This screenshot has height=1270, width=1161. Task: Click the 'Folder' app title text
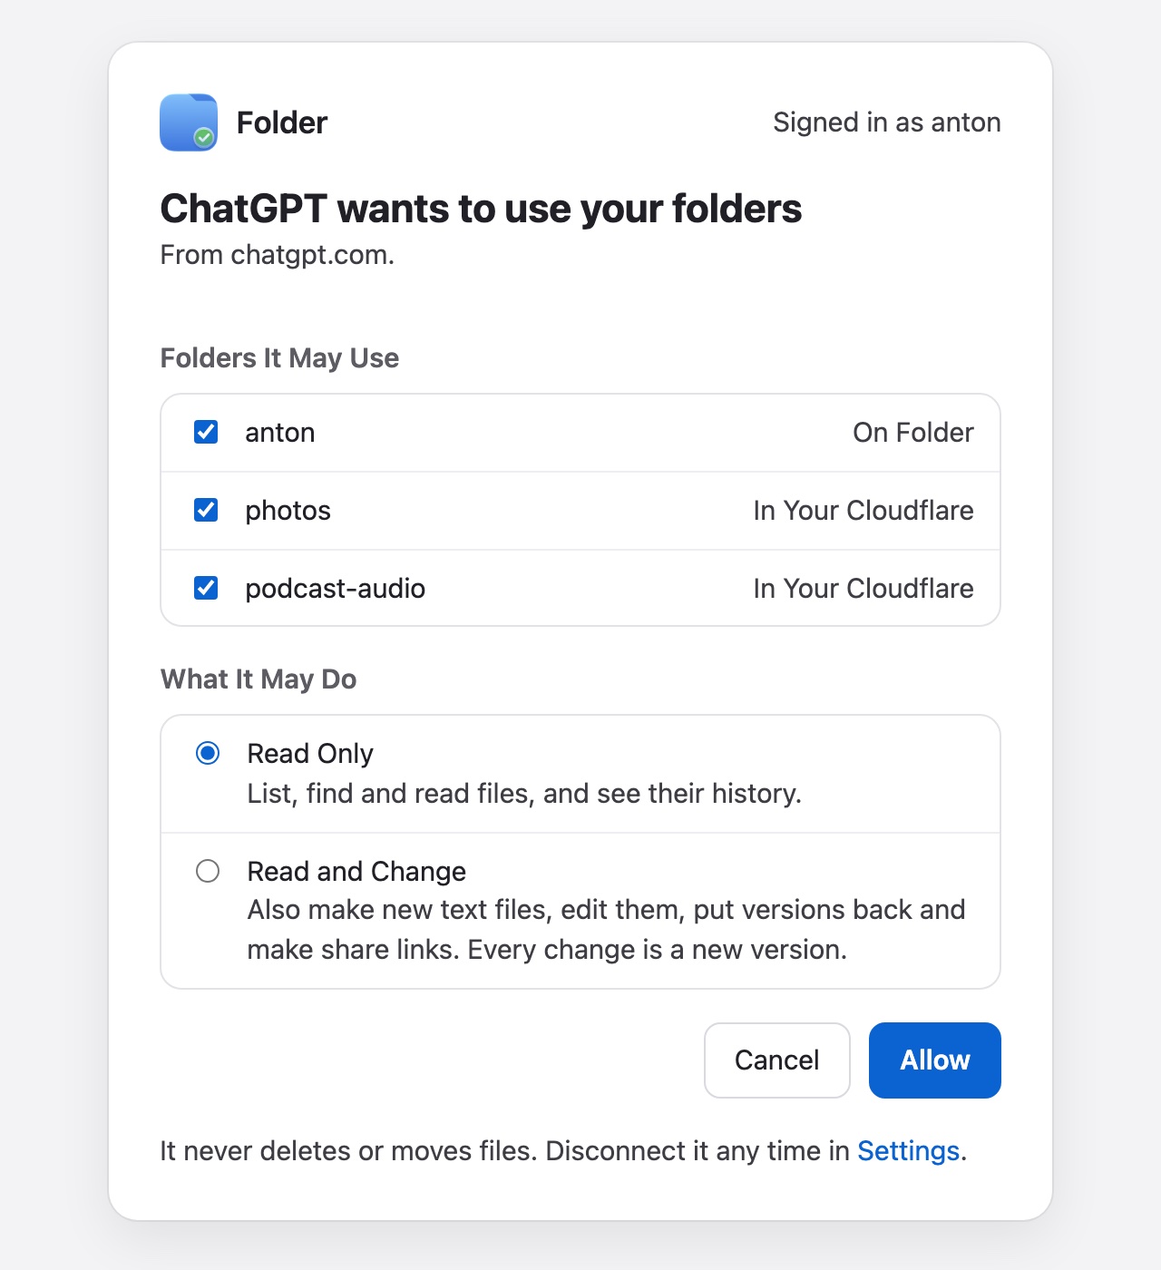[x=282, y=122]
